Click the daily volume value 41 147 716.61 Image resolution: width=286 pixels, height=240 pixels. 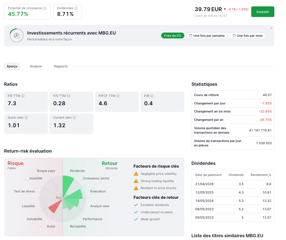(260, 130)
